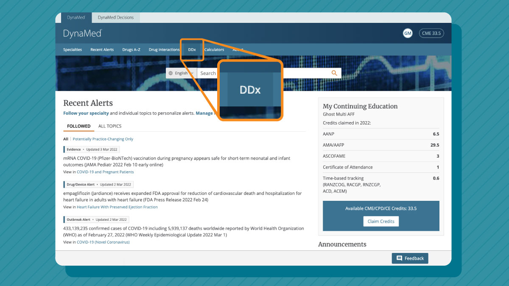Select the enlarged DDx callout tile
The height and width of the screenshot is (286, 509).
click(250, 89)
